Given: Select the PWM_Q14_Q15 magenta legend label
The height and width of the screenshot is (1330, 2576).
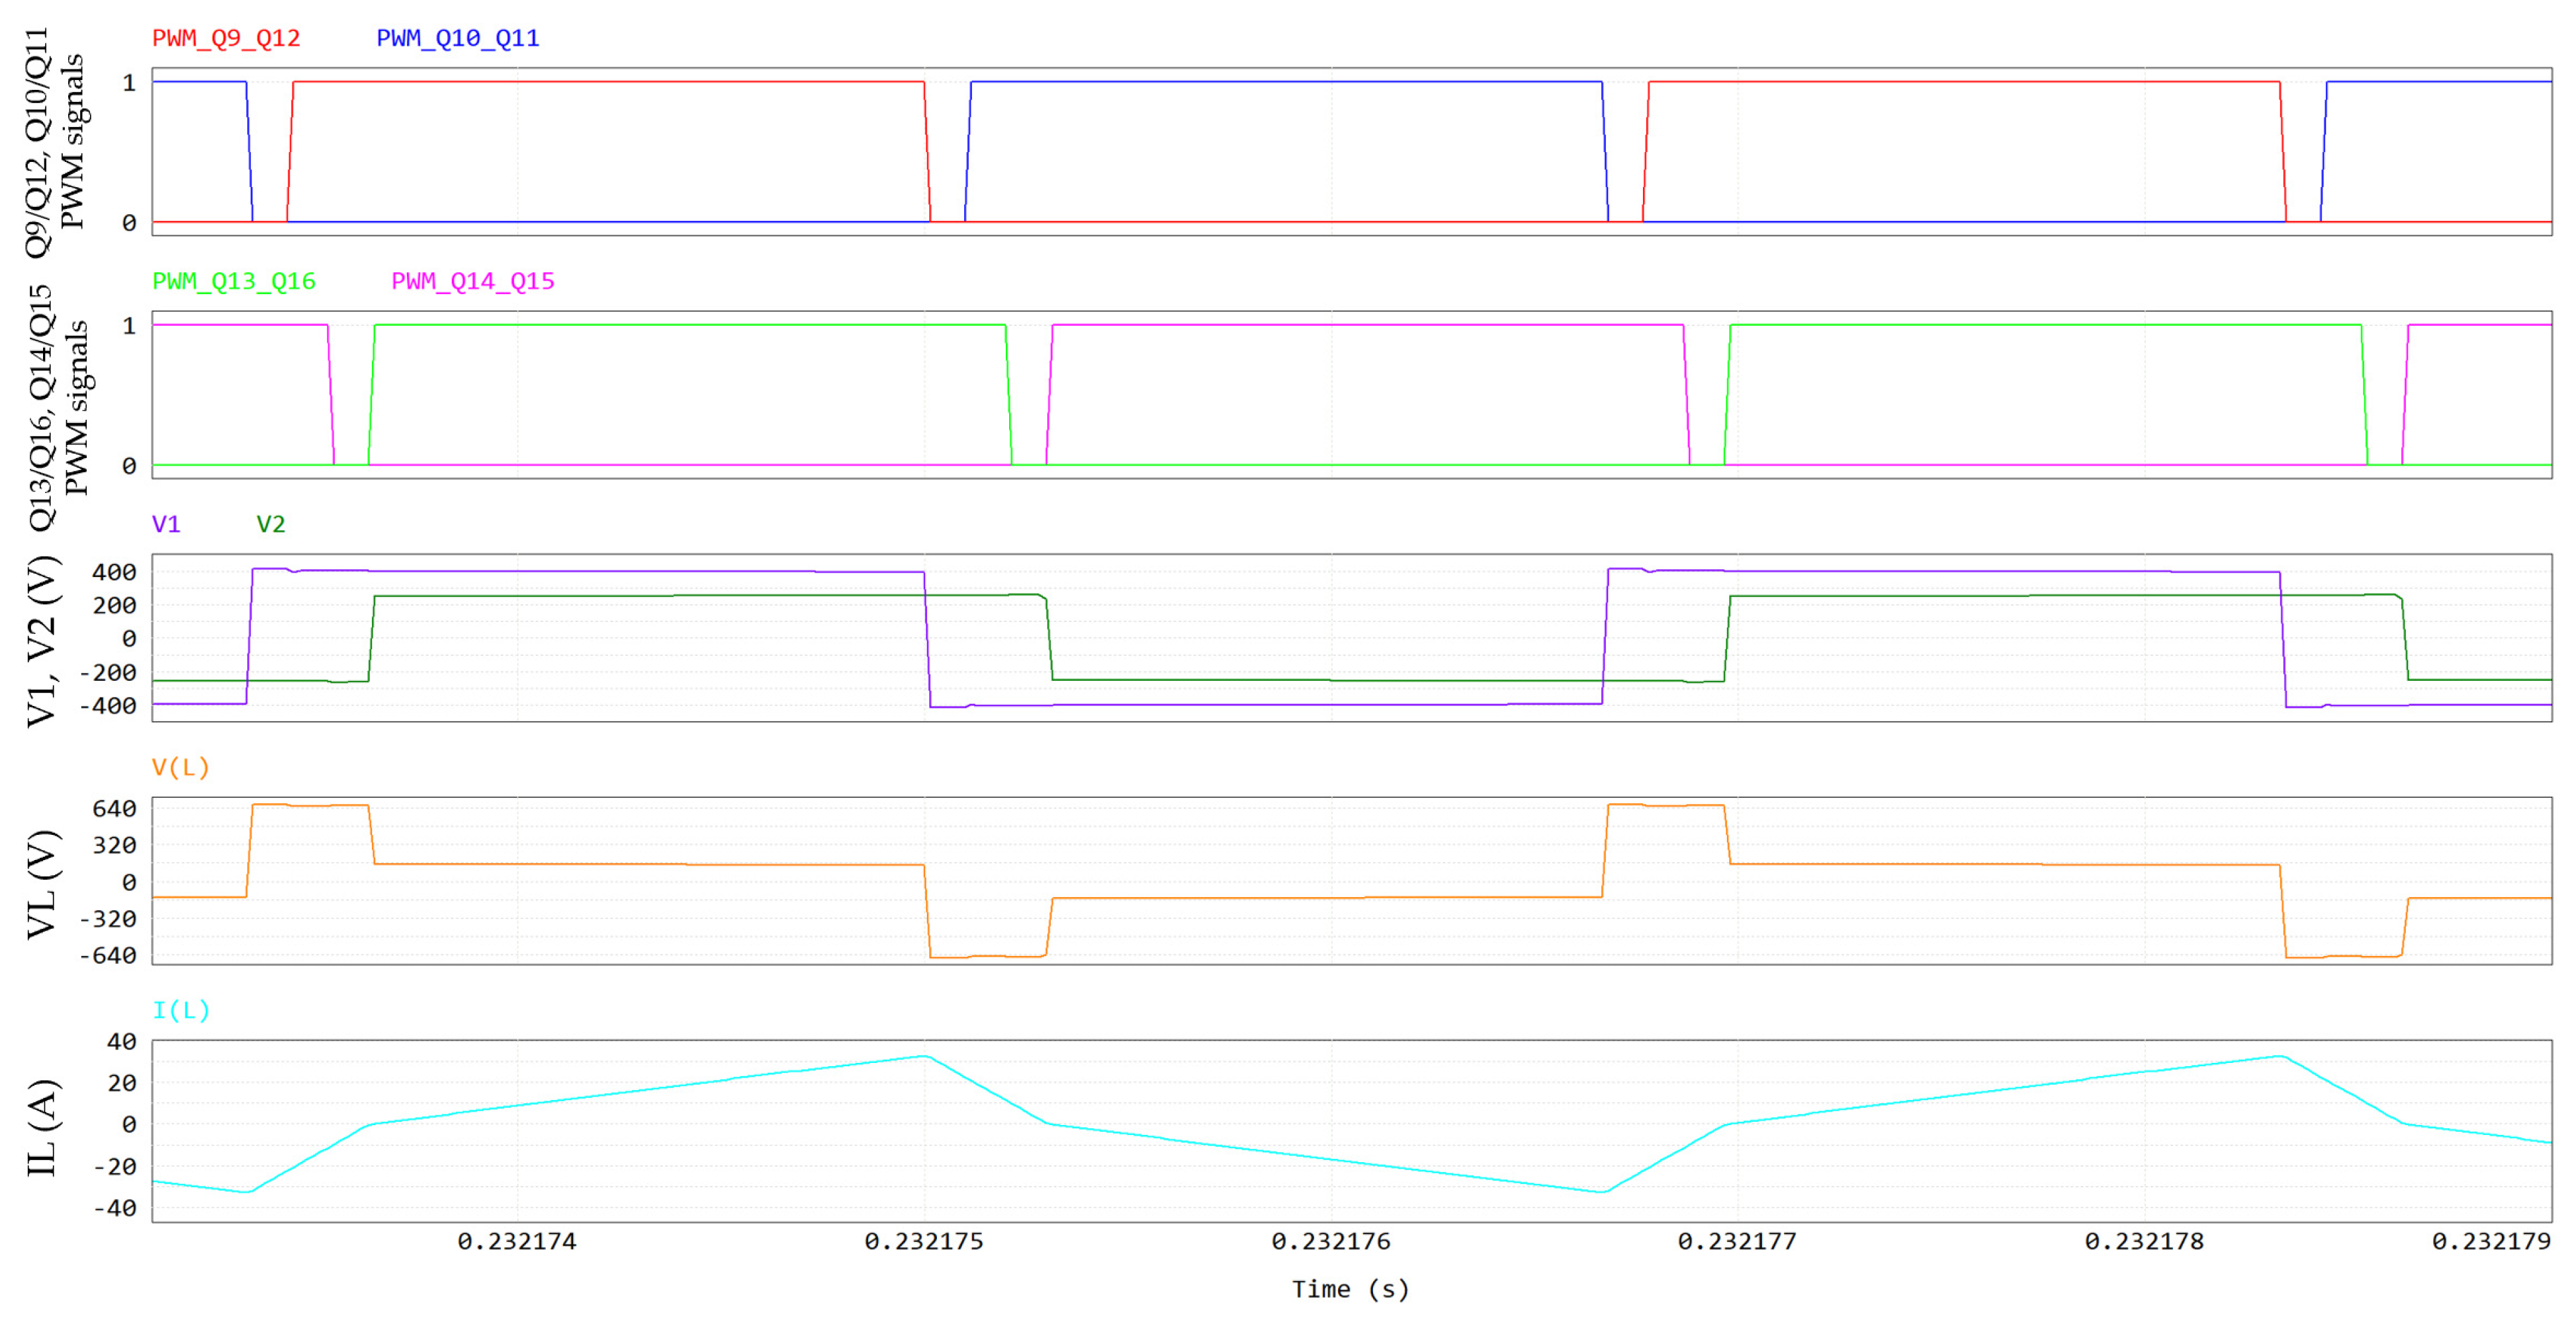Looking at the screenshot, I should [472, 281].
